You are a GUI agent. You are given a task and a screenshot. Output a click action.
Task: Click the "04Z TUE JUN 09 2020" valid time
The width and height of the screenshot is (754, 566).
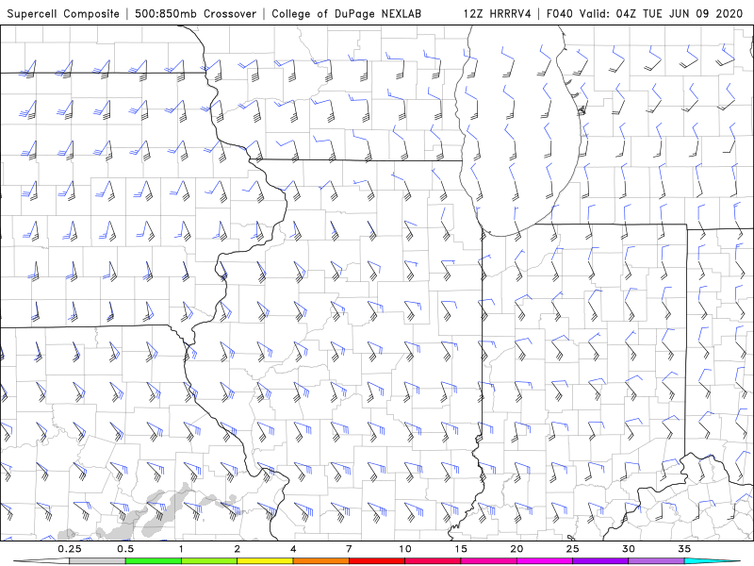pyautogui.click(x=680, y=13)
